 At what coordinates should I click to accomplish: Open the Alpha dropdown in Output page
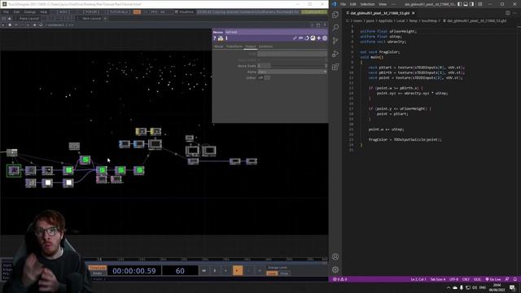tap(292, 72)
